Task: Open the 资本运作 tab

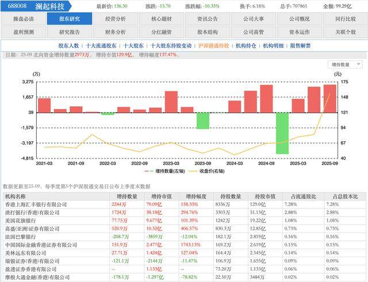Action: pos(300,32)
